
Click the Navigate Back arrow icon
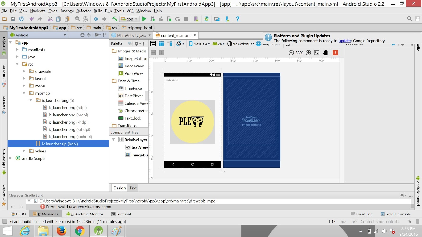pos(96,19)
